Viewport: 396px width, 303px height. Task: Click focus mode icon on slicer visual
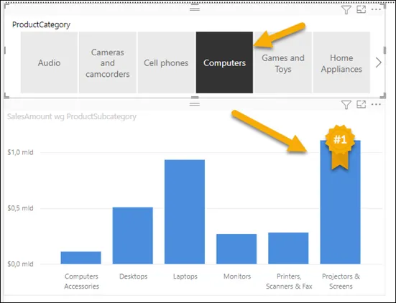tap(362, 9)
